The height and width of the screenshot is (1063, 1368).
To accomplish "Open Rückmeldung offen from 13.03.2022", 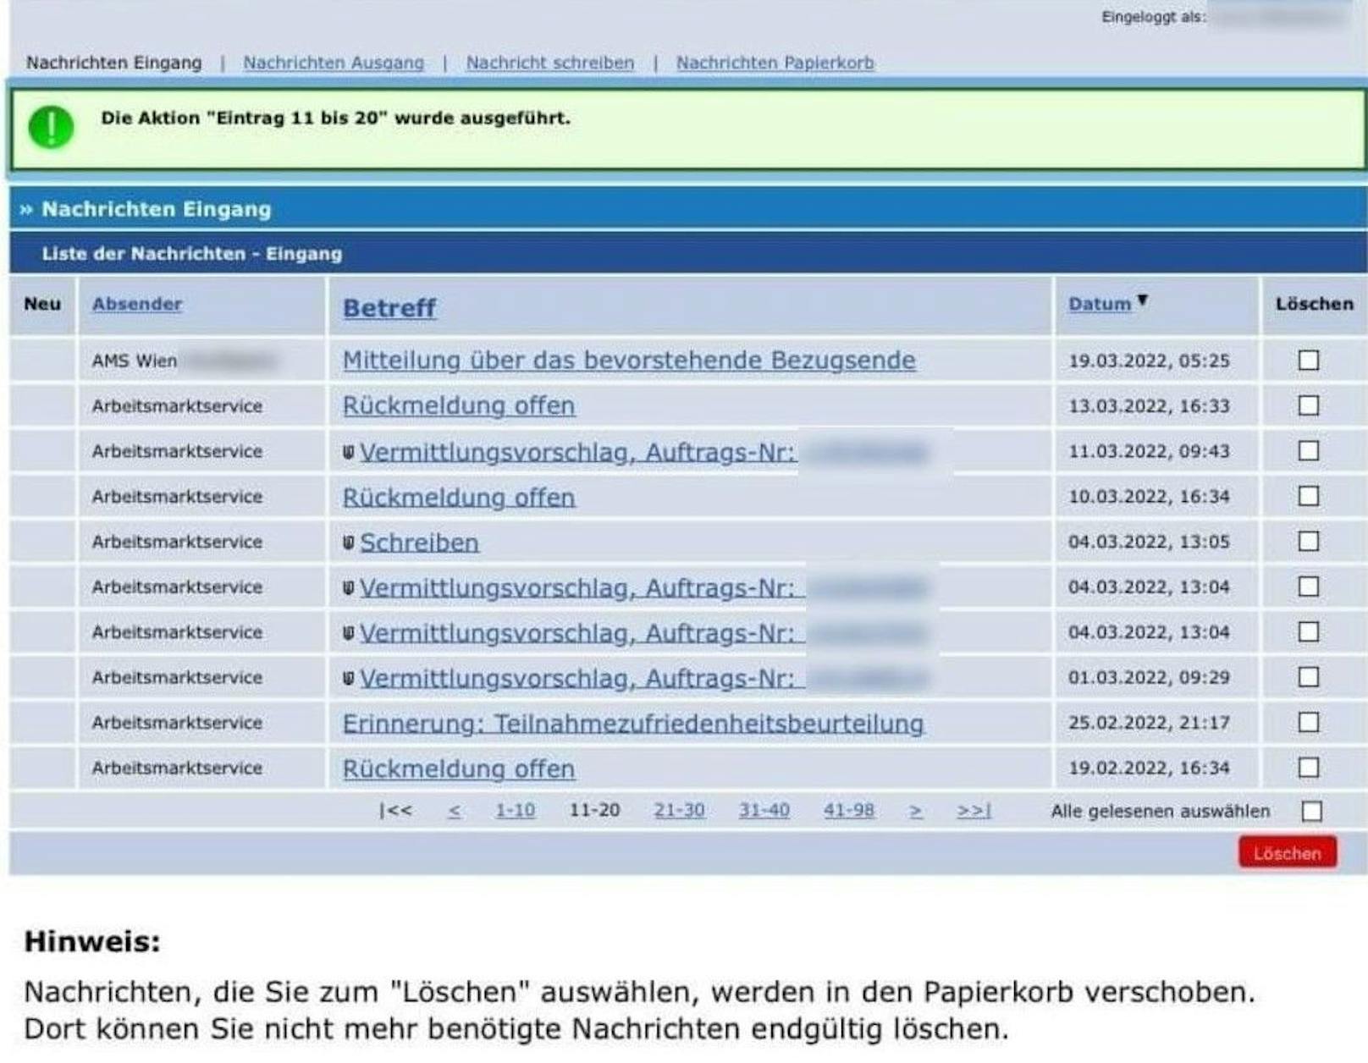I will click(459, 405).
